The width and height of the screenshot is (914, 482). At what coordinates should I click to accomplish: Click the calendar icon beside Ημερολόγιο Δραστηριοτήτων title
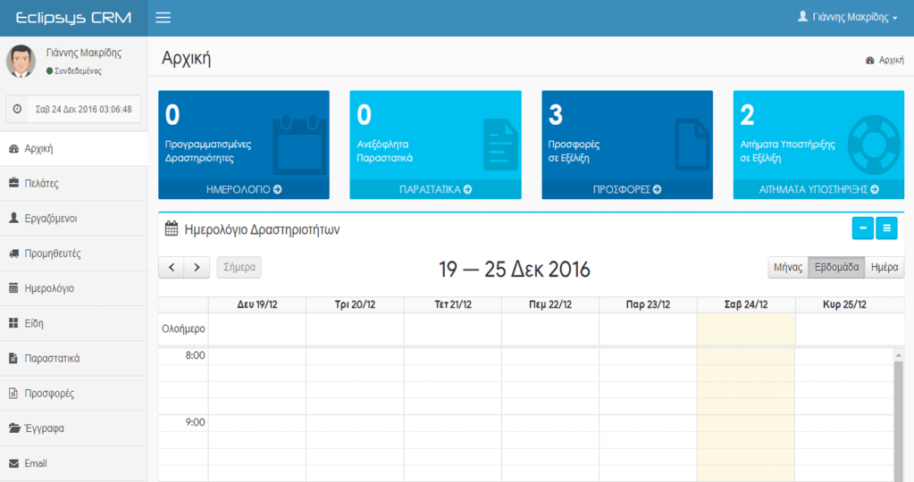coord(172,229)
